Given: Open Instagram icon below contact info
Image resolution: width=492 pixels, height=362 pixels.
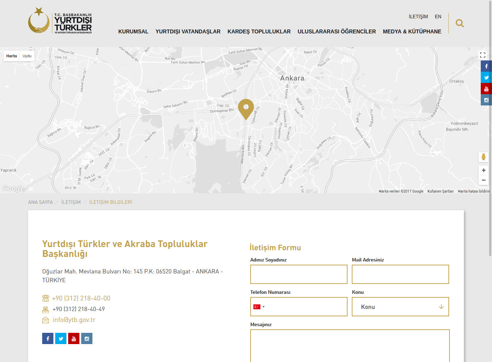Looking at the screenshot, I should pos(87,338).
